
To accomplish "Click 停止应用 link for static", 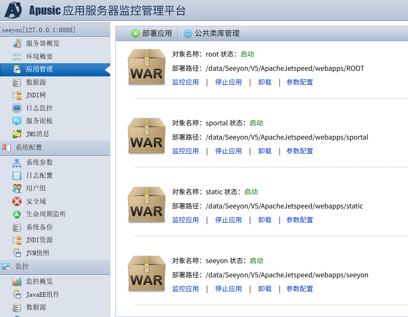I will point(228,220).
